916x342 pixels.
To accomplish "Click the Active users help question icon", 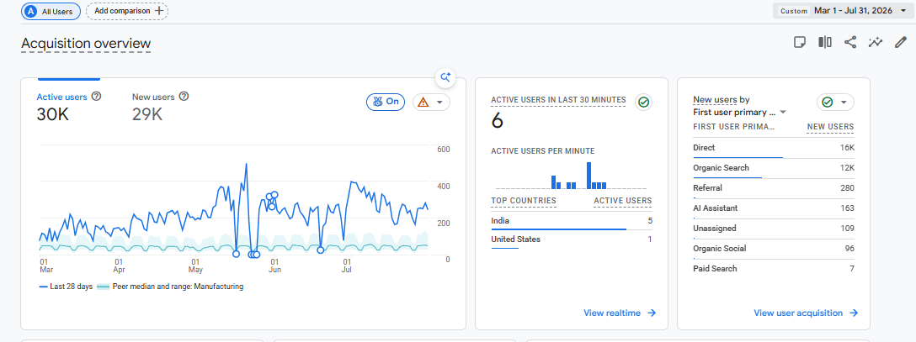I will click(96, 96).
